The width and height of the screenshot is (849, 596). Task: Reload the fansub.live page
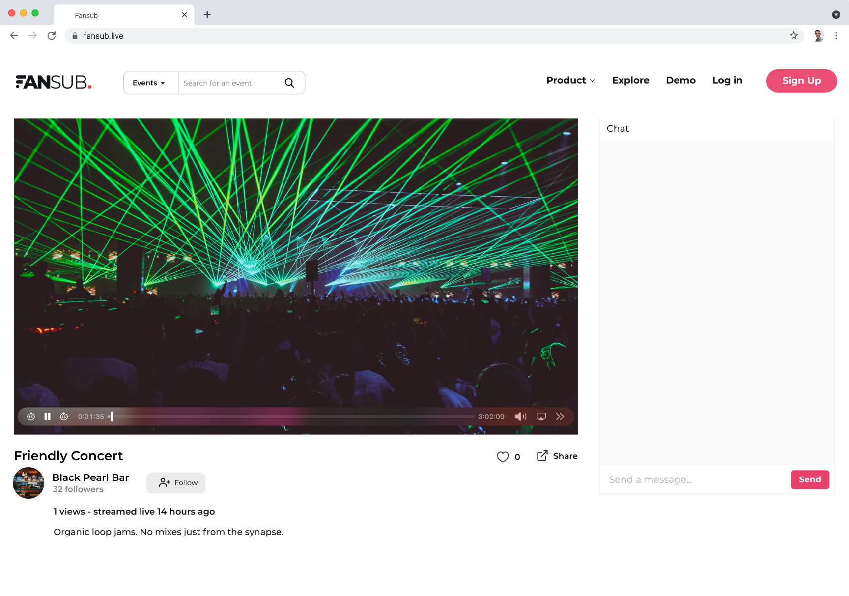[x=52, y=36]
